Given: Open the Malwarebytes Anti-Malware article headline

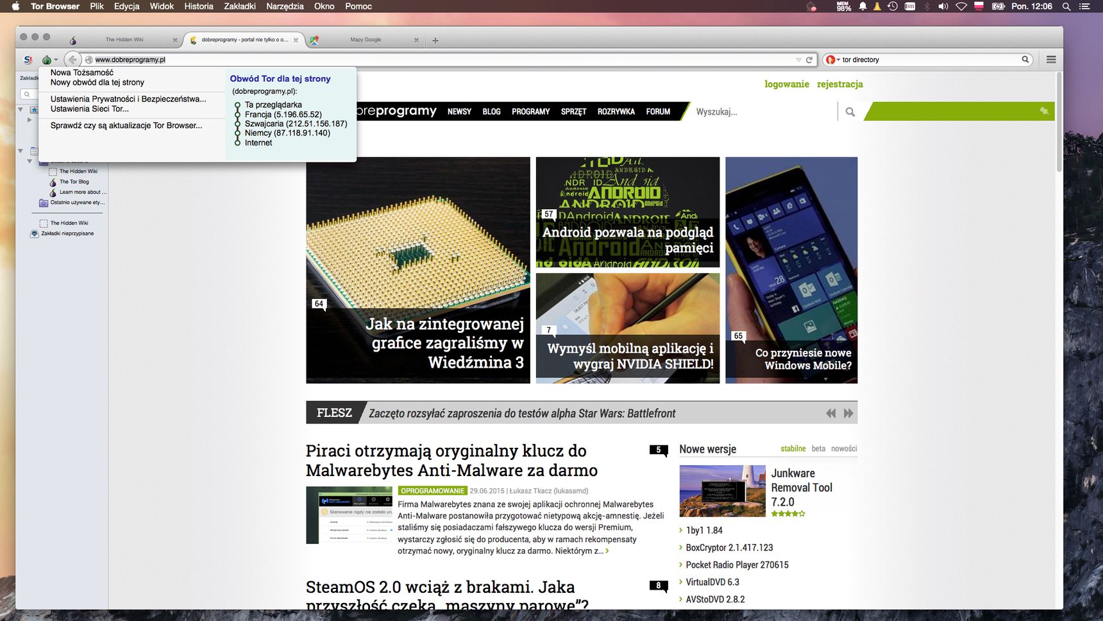Looking at the screenshot, I should [451, 461].
